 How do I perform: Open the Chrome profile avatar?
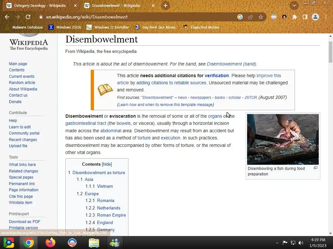pos(315,17)
